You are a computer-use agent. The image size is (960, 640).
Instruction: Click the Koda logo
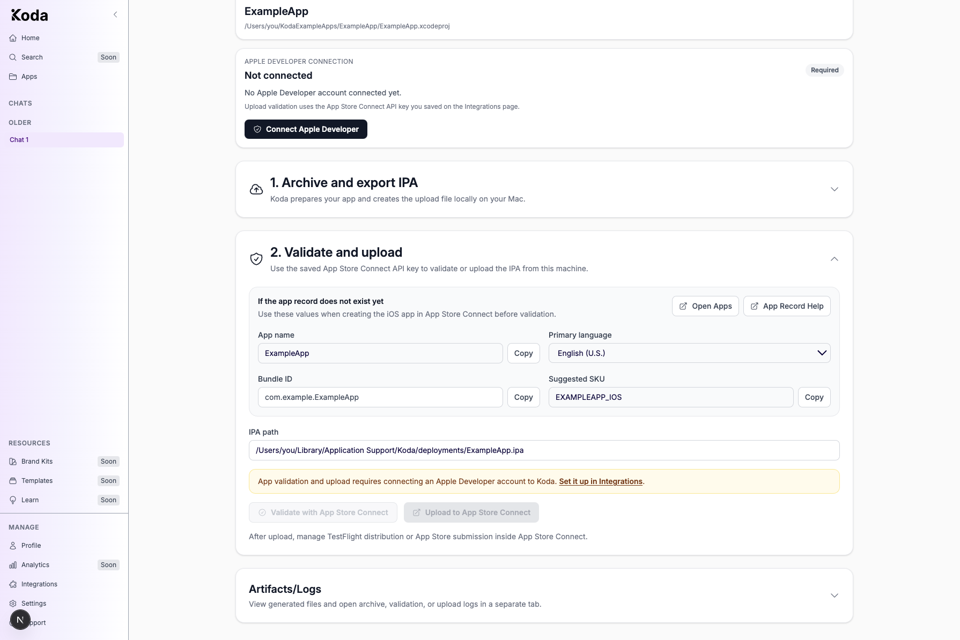tap(29, 15)
